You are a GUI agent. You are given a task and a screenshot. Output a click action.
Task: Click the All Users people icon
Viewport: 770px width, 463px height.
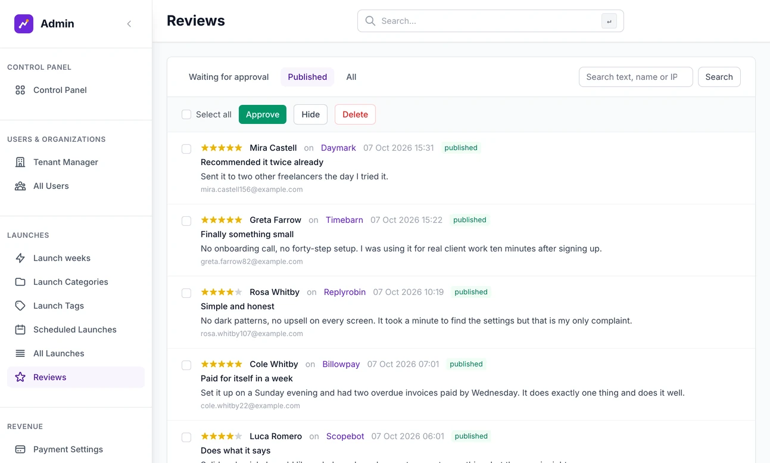point(20,186)
